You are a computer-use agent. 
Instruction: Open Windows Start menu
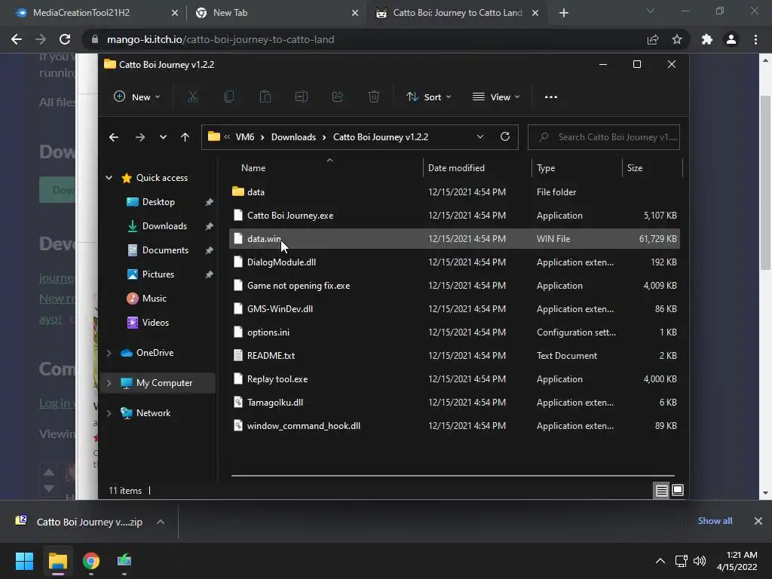(x=24, y=561)
